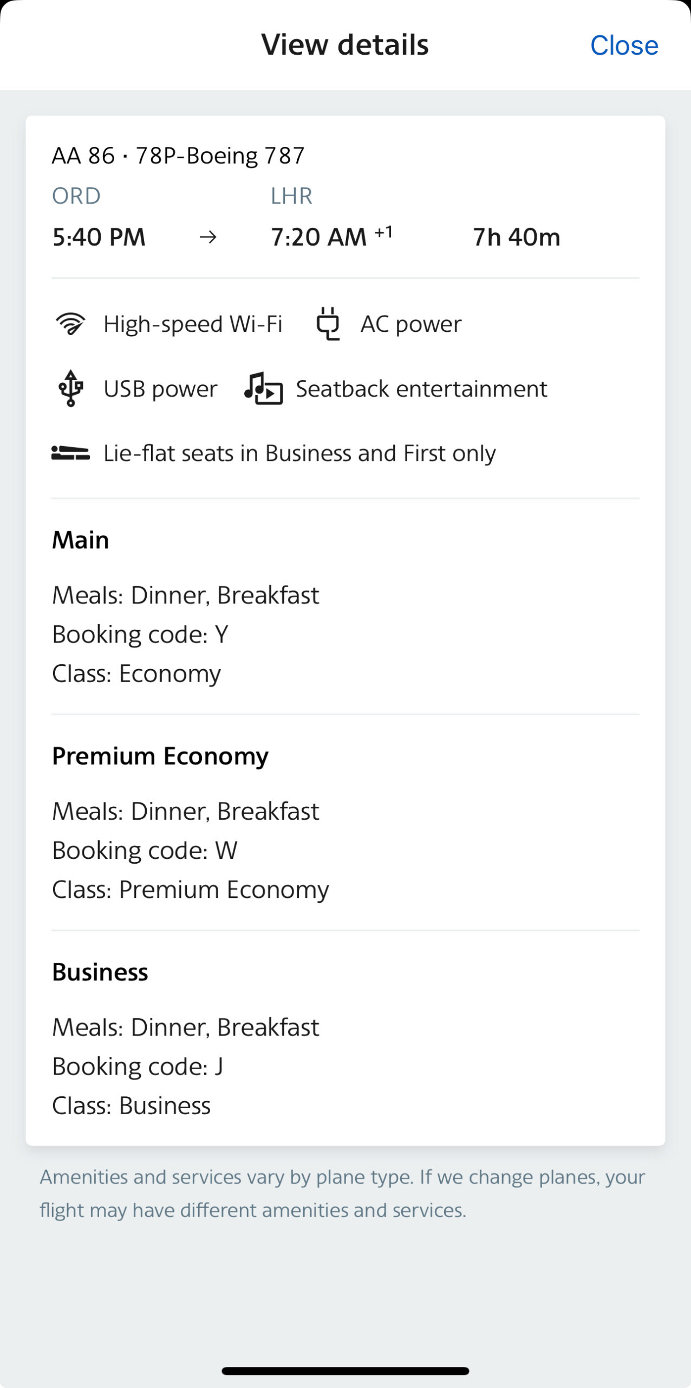Tap Booking code: W text
The image size is (691, 1388).
pyautogui.click(x=145, y=850)
